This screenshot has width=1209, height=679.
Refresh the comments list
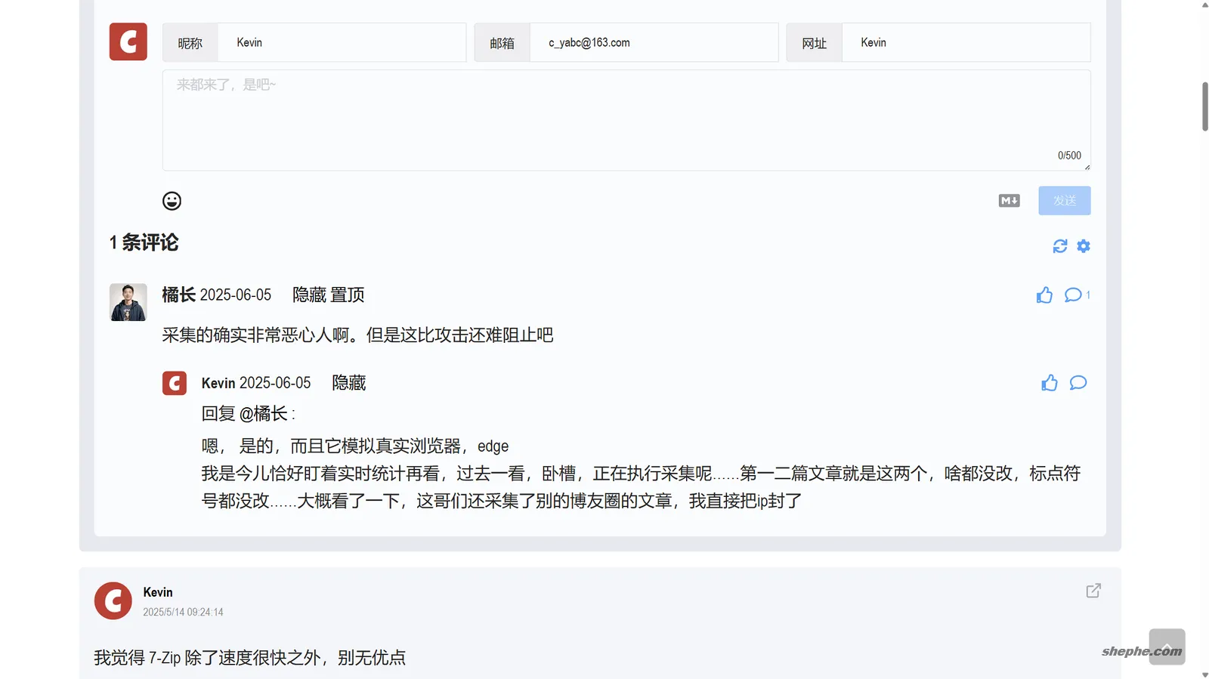tap(1060, 246)
